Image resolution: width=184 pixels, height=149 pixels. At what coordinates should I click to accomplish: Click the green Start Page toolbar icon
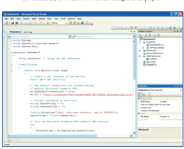tap(82, 23)
